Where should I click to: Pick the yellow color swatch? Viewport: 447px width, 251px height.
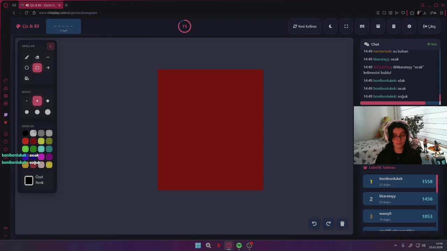pyautogui.click(x=41, y=141)
